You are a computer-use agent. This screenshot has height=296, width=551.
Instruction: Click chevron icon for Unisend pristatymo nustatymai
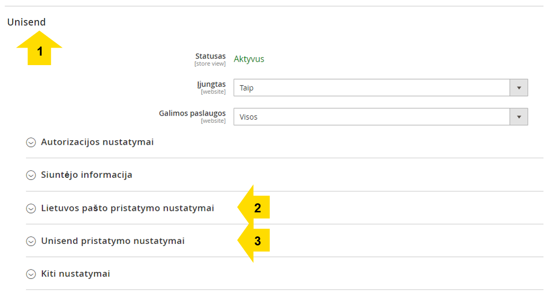pyautogui.click(x=31, y=241)
